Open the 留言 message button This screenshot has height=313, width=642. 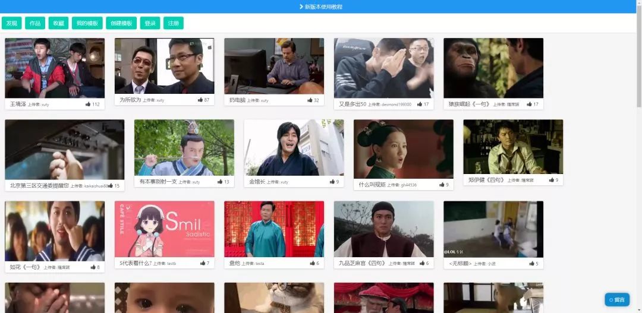tap(617, 299)
